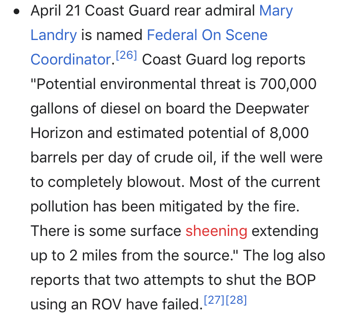Click the abbreviation "BOP"

click(x=301, y=280)
